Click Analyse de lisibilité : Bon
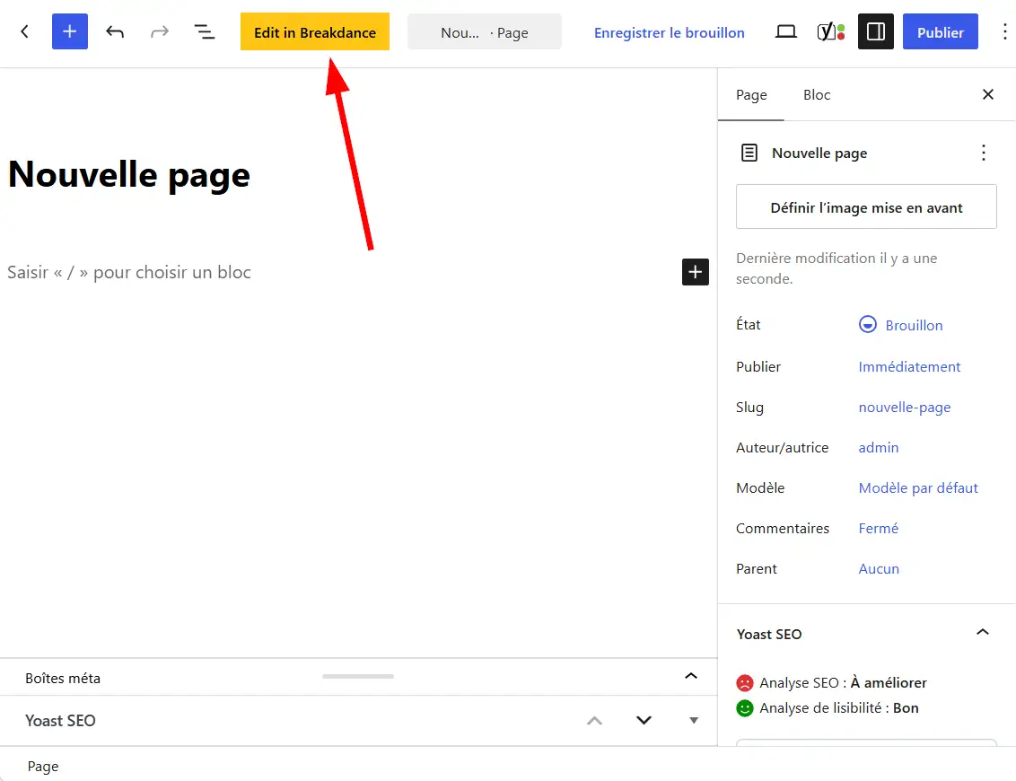1016x781 pixels. [x=839, y=707]
